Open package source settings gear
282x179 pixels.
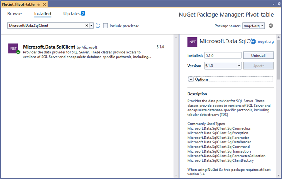pos(271,26)
